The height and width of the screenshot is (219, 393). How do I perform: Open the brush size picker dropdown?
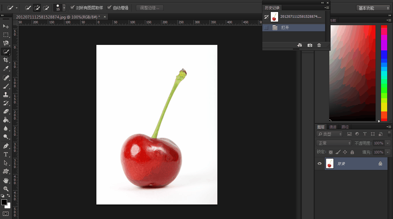(64, 8)
